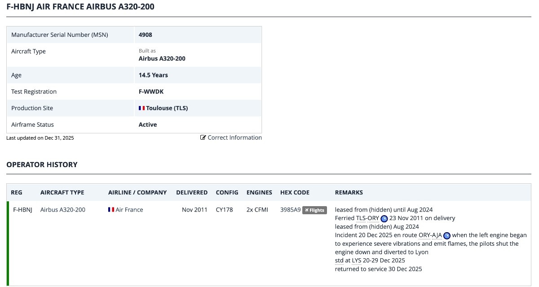Click the AIRLINE / COMPANY column header
The image size is (539, 287).
pyautogui.click(x=137, y=192)
